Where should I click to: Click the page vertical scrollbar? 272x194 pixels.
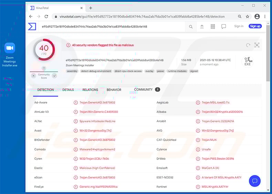tap(268, 53)
